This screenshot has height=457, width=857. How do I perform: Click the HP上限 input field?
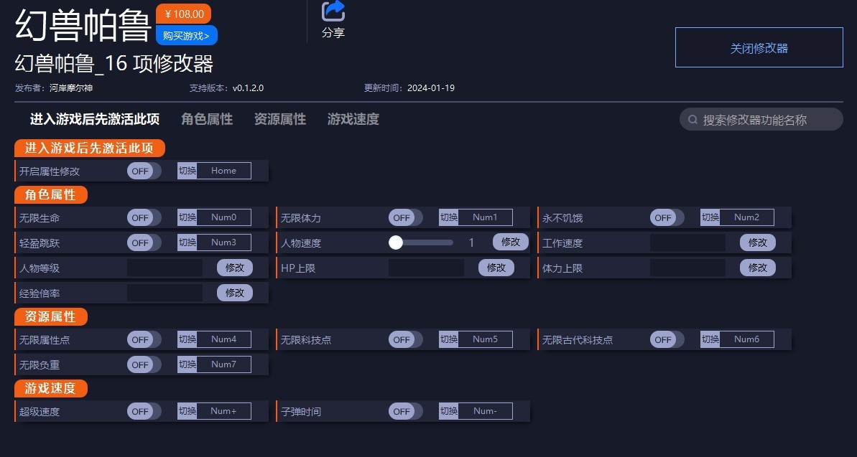pyautogui.click(x=427, y=268)
